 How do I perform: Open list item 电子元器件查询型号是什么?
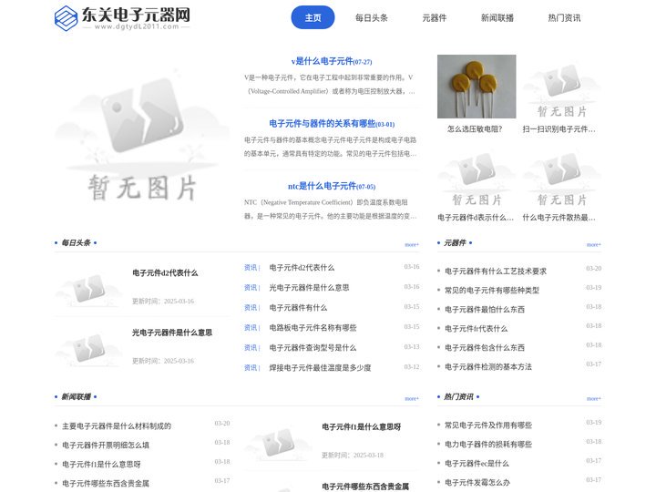(313, 348)
